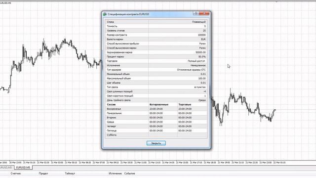Click the 100000 contract size value
The height and width of the screenshot is (178, 316).
tap(201, 35)
